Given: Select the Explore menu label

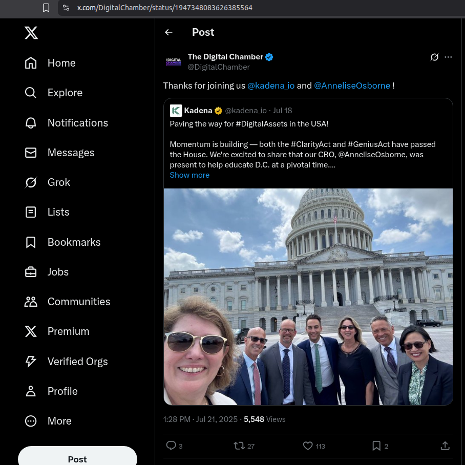Looking at the screenshot, I should [x=65, y=93].
